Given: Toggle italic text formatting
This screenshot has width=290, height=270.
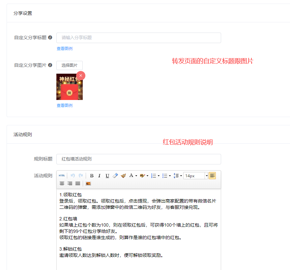Looking at the screenshot, I should 99,176.
